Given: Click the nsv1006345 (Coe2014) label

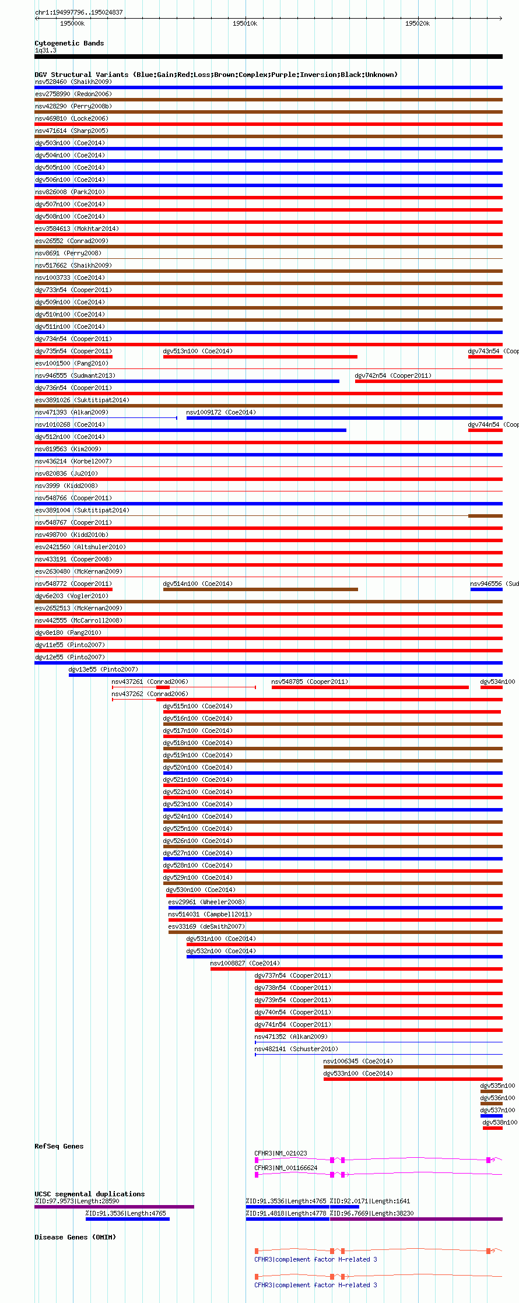Looking at the screenshot, I should click(x=358, y=1061).
